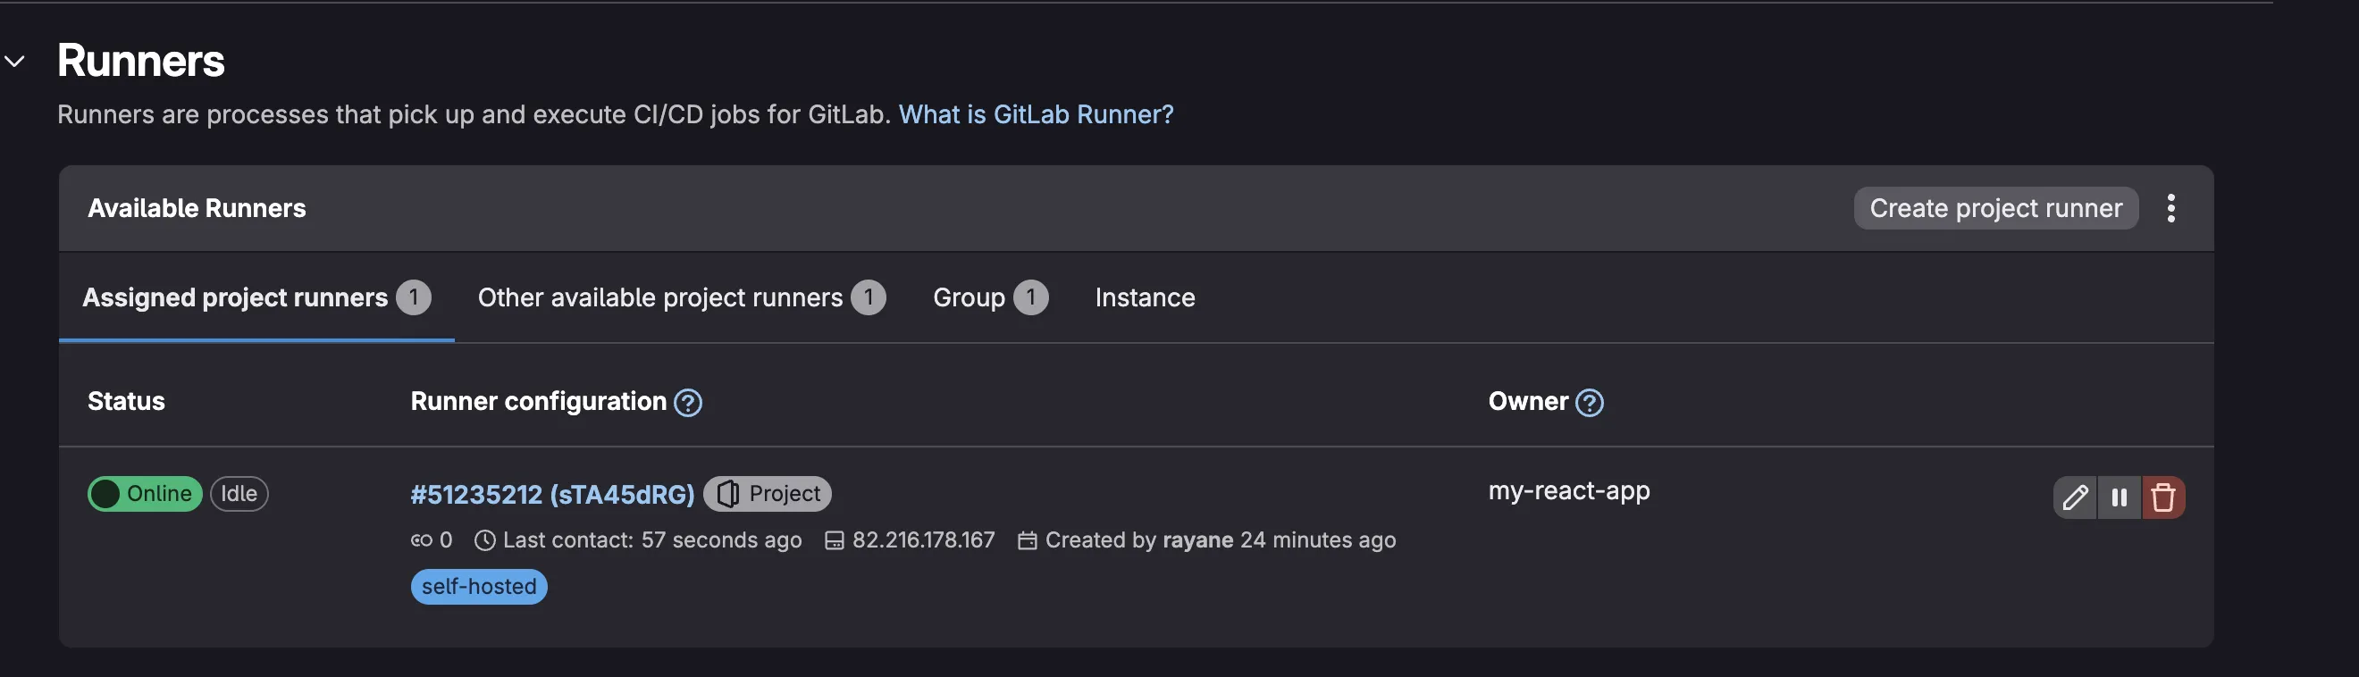Delete the runner with trash icon
Screen dimensions: 2359x677
(x=2163, y=497)
